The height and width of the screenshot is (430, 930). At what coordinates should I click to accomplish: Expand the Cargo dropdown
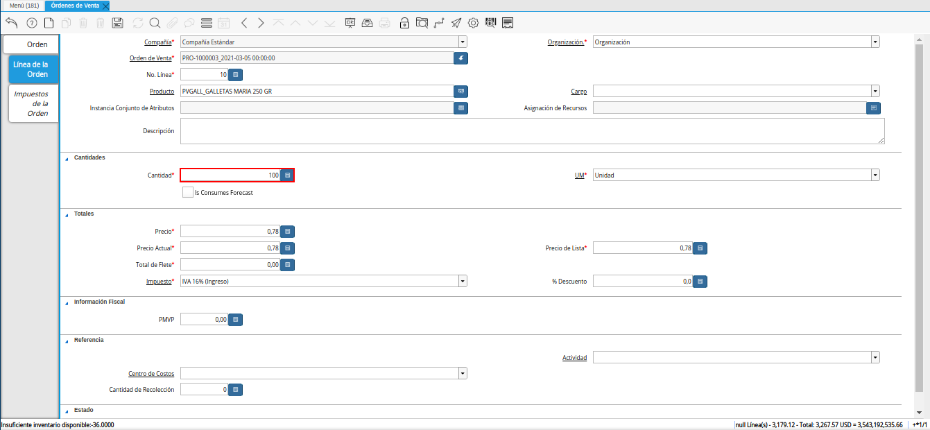[x=875, y=91]
